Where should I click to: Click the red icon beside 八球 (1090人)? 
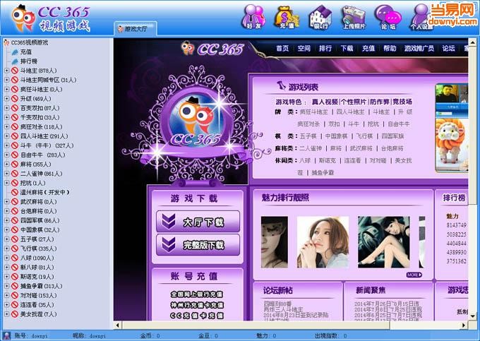(15, 258)
